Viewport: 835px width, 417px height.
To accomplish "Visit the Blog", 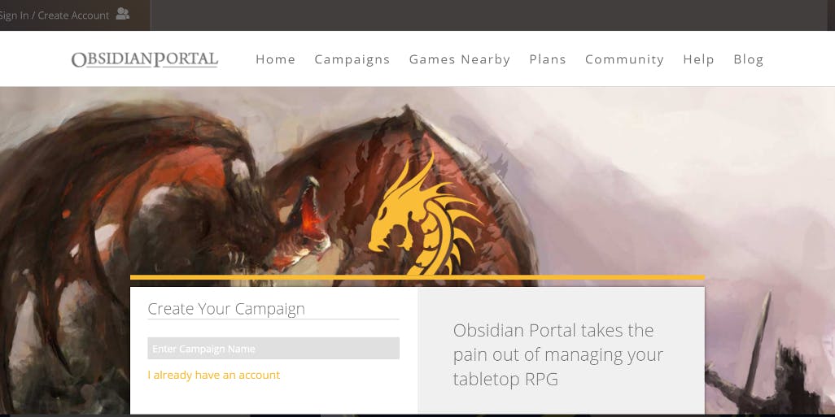I will coord(748,59).
